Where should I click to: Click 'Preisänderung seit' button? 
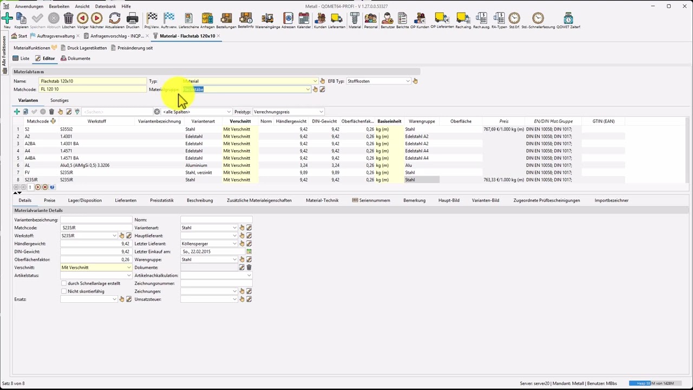click(132, 48)
